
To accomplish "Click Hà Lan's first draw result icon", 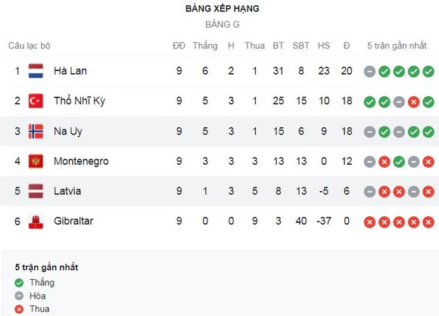I will pyautogui.click(x=369, y=72).
